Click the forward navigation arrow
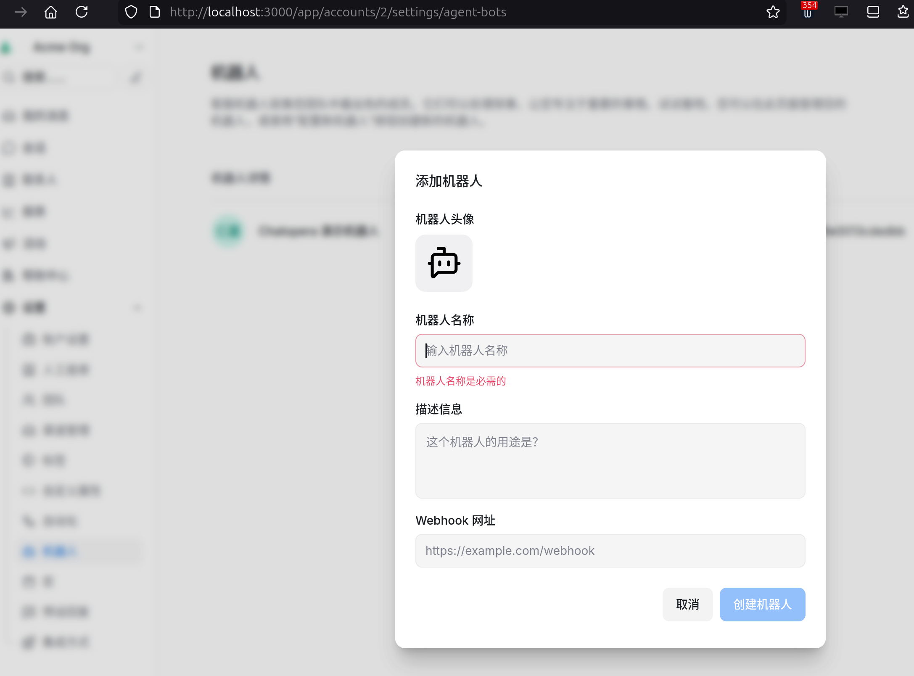 [21, 12]
